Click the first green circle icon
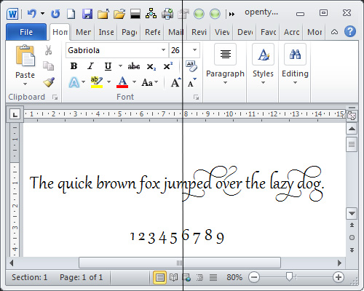364x291 pixels. click(x=199, y=14)
